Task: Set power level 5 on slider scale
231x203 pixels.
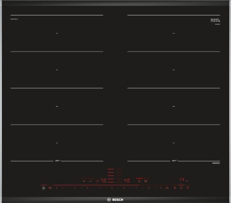Action: click(112, 188)
